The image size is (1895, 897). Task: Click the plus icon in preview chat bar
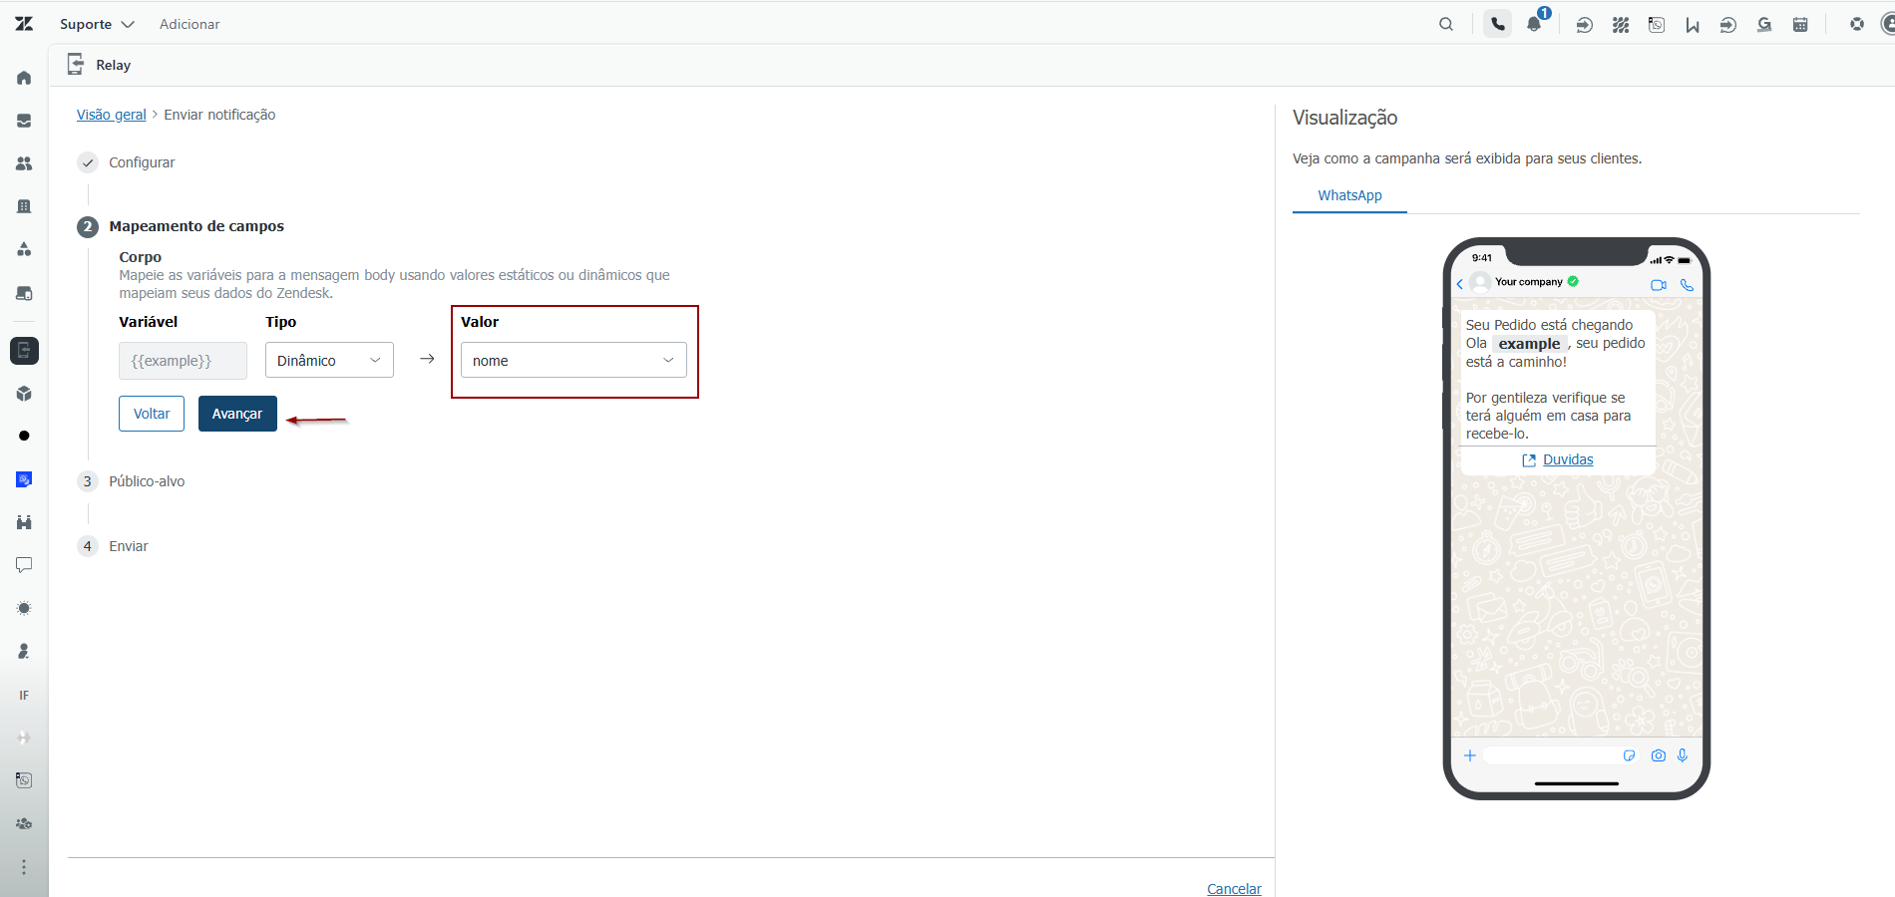[1470, 755]
